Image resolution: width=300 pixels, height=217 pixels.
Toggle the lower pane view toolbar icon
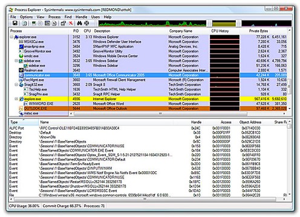(47, 24)
